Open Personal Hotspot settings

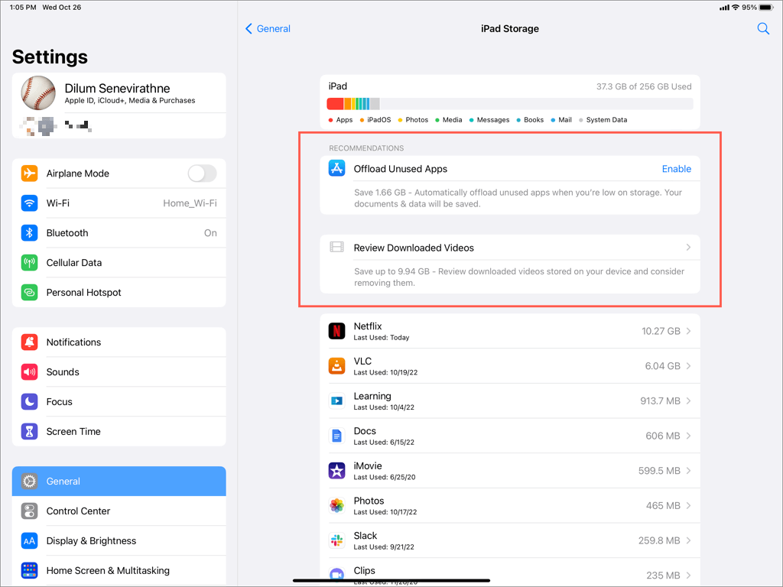(119, 292)
